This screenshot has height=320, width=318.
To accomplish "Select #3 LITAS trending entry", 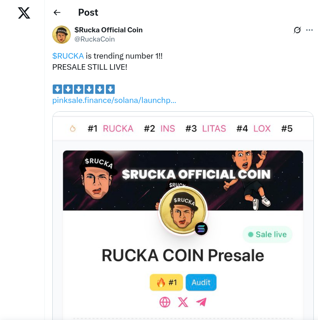I will tap(206, 129).
